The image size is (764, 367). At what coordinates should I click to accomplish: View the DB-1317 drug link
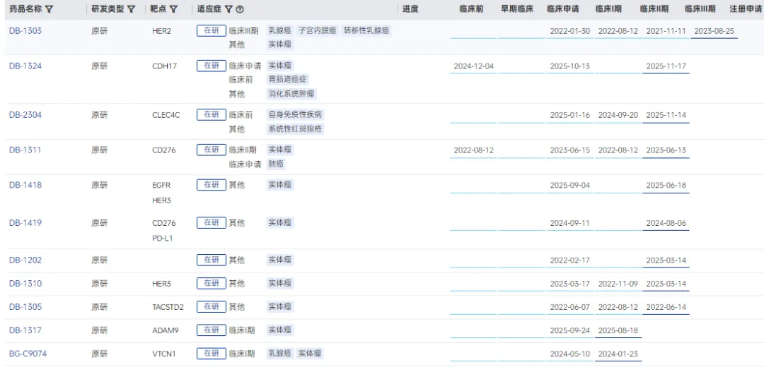[x=25, y=330]
